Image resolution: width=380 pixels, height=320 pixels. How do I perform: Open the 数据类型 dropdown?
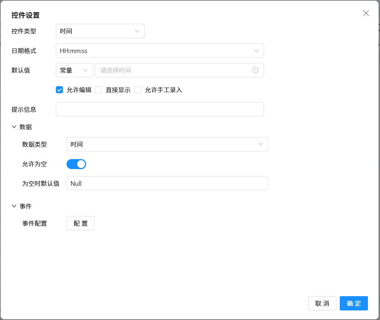(x=167, y=144)
